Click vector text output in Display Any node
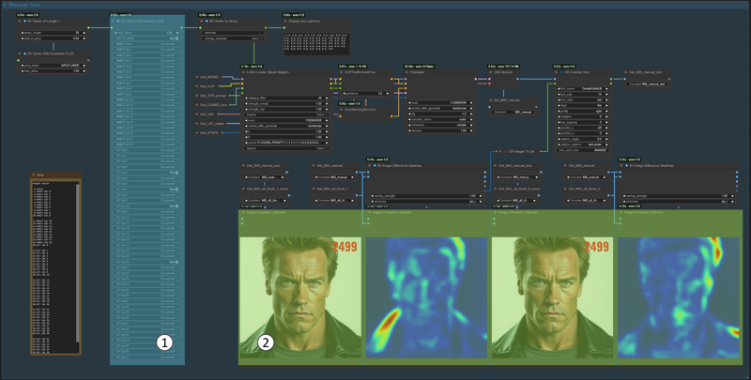Viewport: 751px width, 380px height. [x=315, y=42]
